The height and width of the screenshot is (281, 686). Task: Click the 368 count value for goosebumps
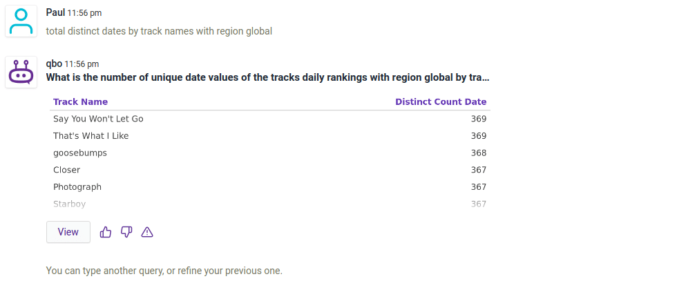pos(479,153)
